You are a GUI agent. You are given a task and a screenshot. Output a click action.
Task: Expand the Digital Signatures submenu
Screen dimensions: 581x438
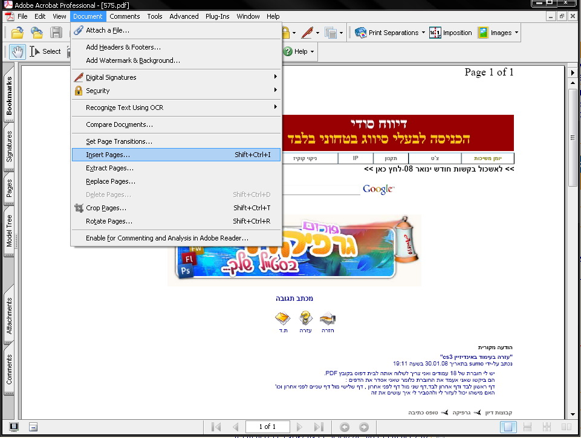coord(275,77)
